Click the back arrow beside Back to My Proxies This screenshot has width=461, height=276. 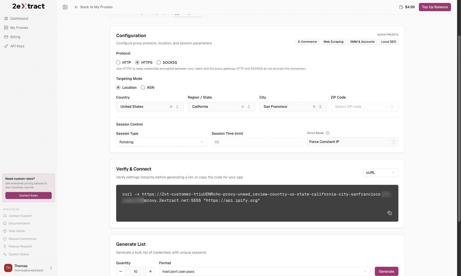[x=76, y=7]
